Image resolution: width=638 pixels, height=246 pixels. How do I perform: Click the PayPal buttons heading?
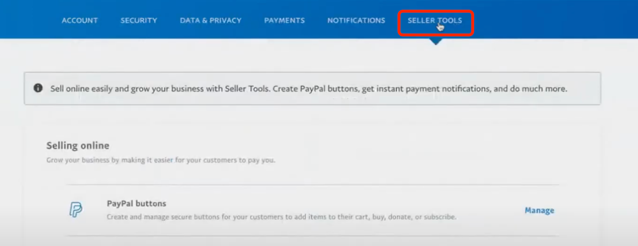137,204
